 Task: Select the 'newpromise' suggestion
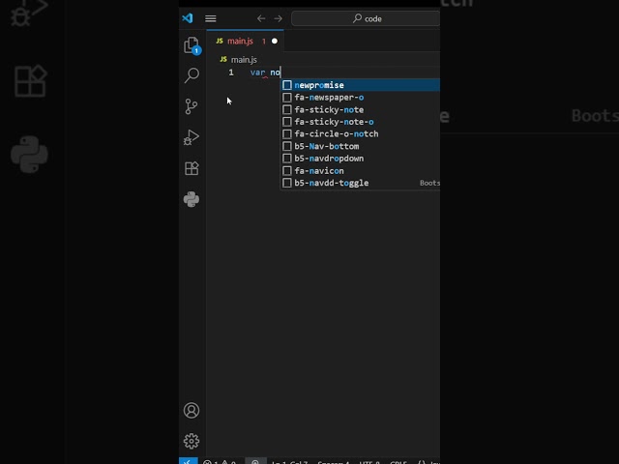click(360, 85)
